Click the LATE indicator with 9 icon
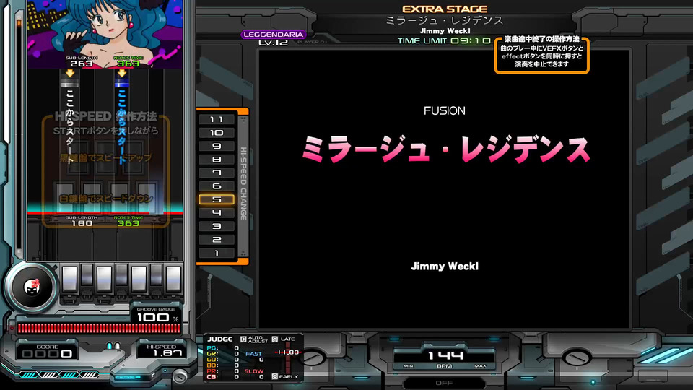This screenshot has width=693, height=390. click(283, 339)
